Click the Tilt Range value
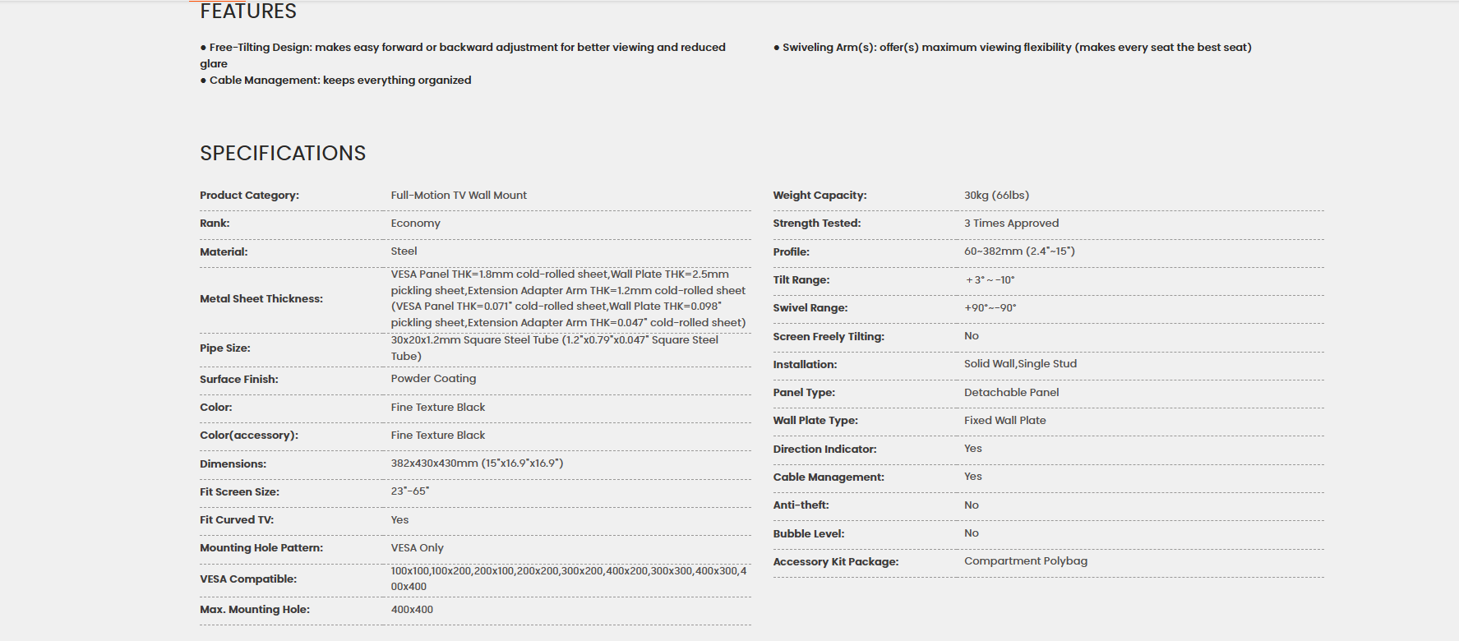Image resolution: width=1459 pixels, height=641 pixels. 990,280
